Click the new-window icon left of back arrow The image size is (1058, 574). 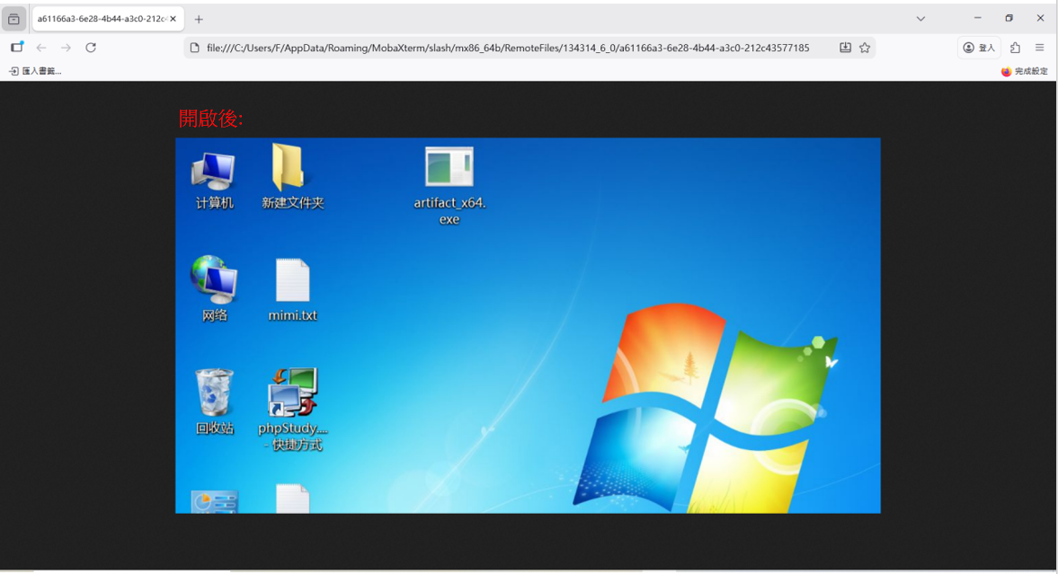point(17,48)
